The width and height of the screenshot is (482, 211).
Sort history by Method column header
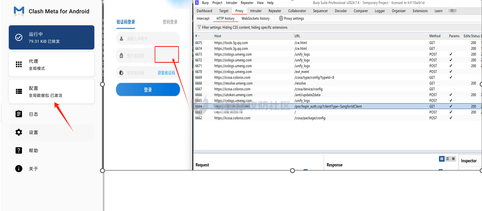438,36
